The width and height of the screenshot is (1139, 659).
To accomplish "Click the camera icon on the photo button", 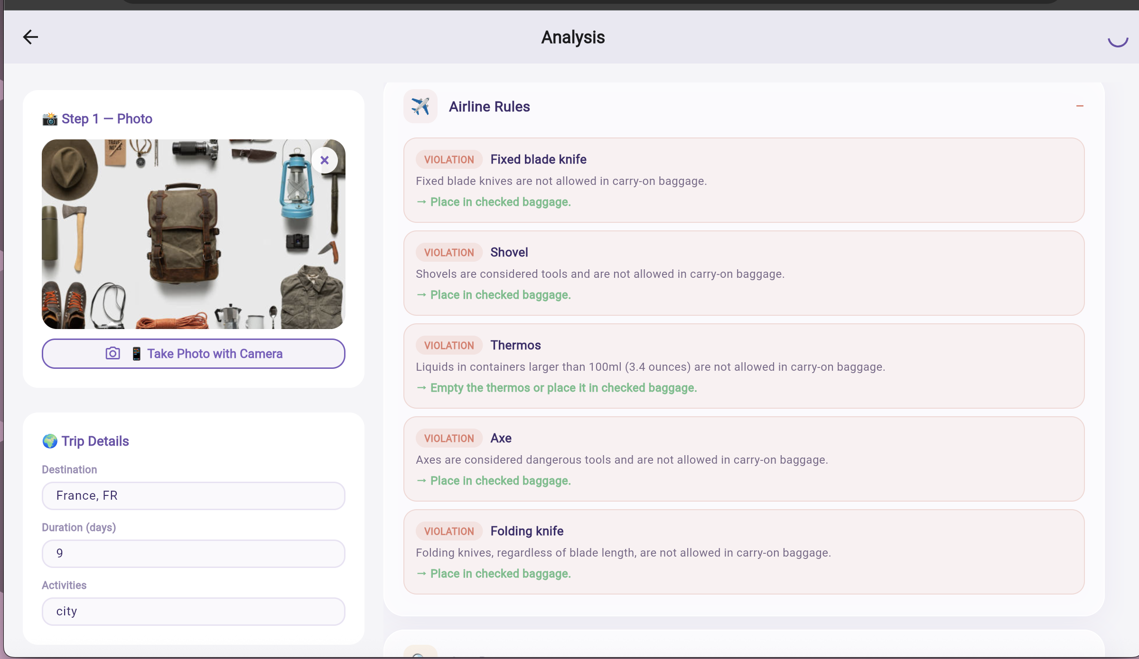I will [112, 354].
